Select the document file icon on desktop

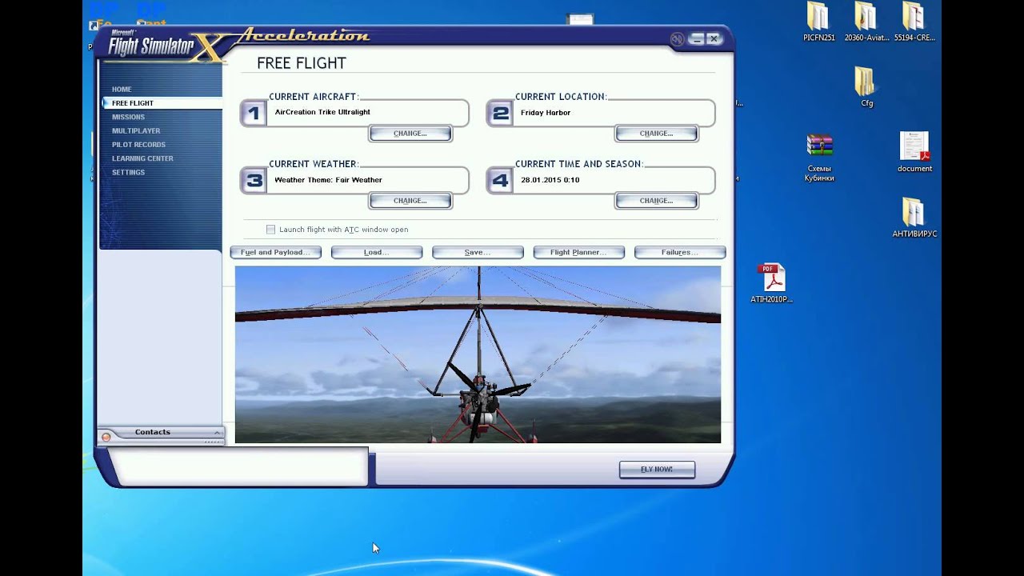click(914, 152)
